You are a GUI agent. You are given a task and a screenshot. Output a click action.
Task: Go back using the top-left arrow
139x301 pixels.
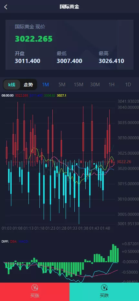click(x=6, y=7)
